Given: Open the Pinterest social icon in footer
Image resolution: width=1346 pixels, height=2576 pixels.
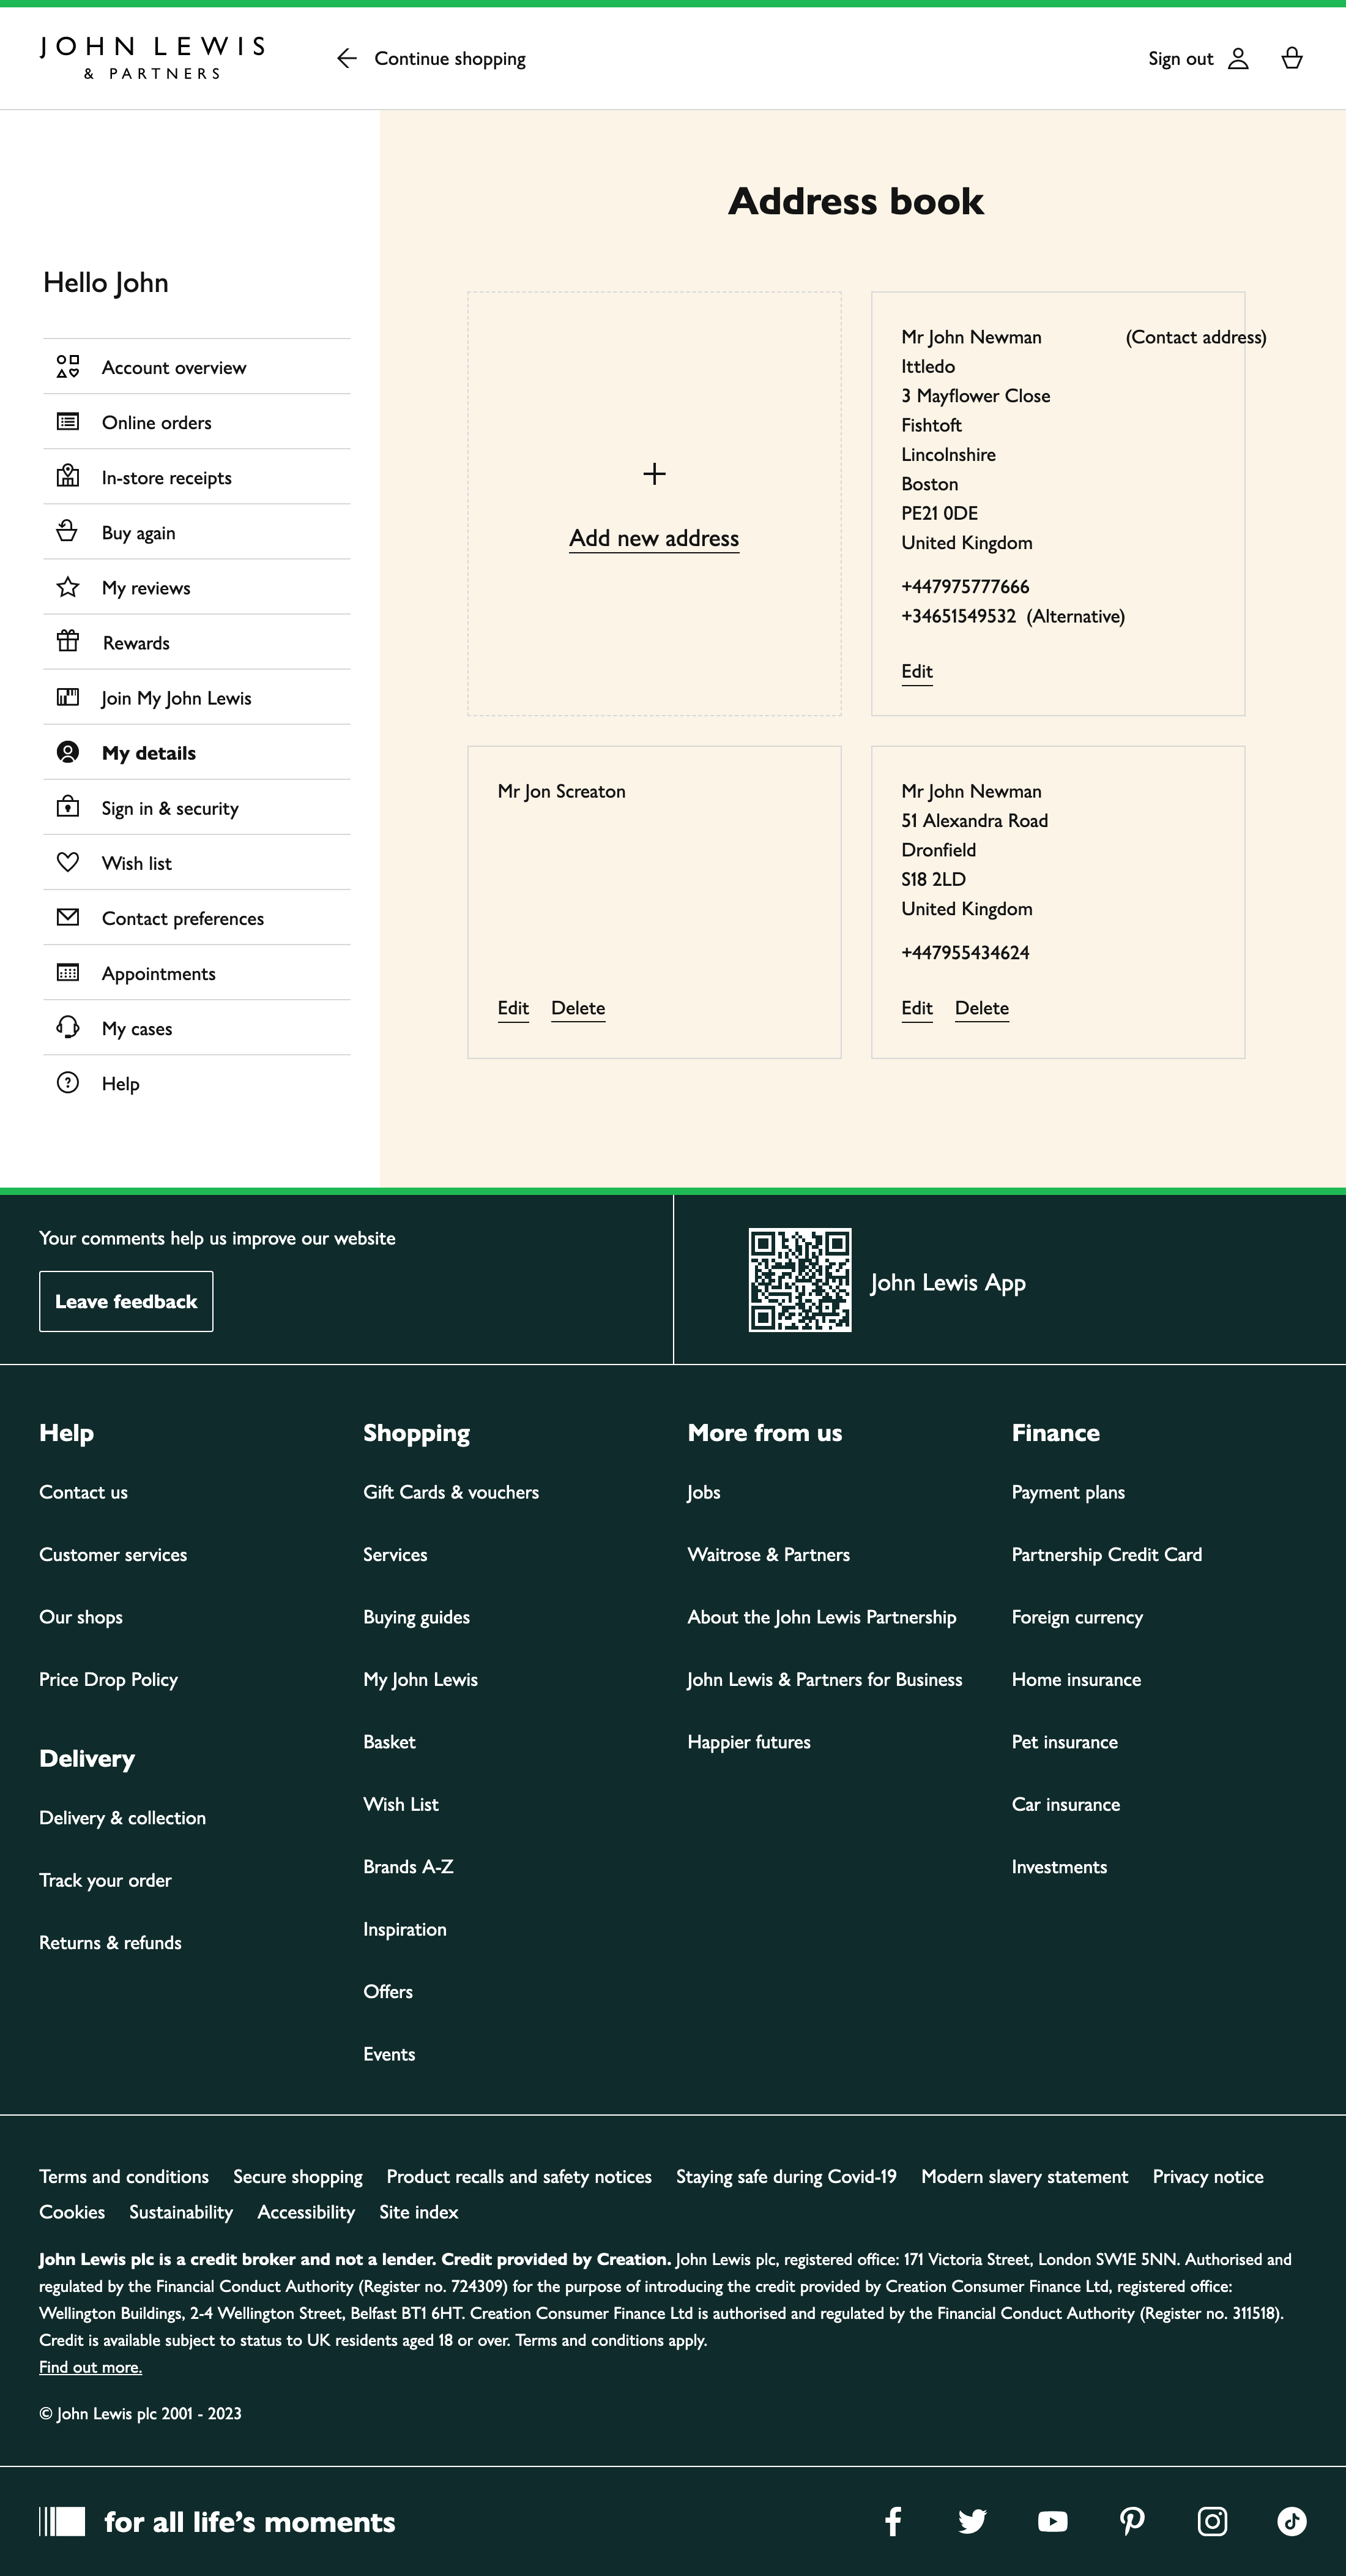Looking at the screenshot, I should point(1132,2521).
